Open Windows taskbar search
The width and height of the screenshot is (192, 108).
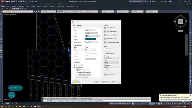point(5,106)
